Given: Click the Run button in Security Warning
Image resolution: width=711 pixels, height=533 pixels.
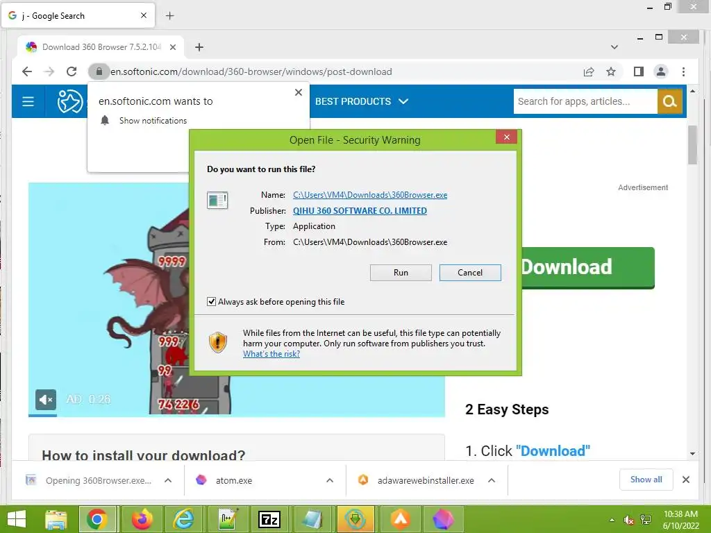Looking at the screenshot, I should (x=401, y=272).
